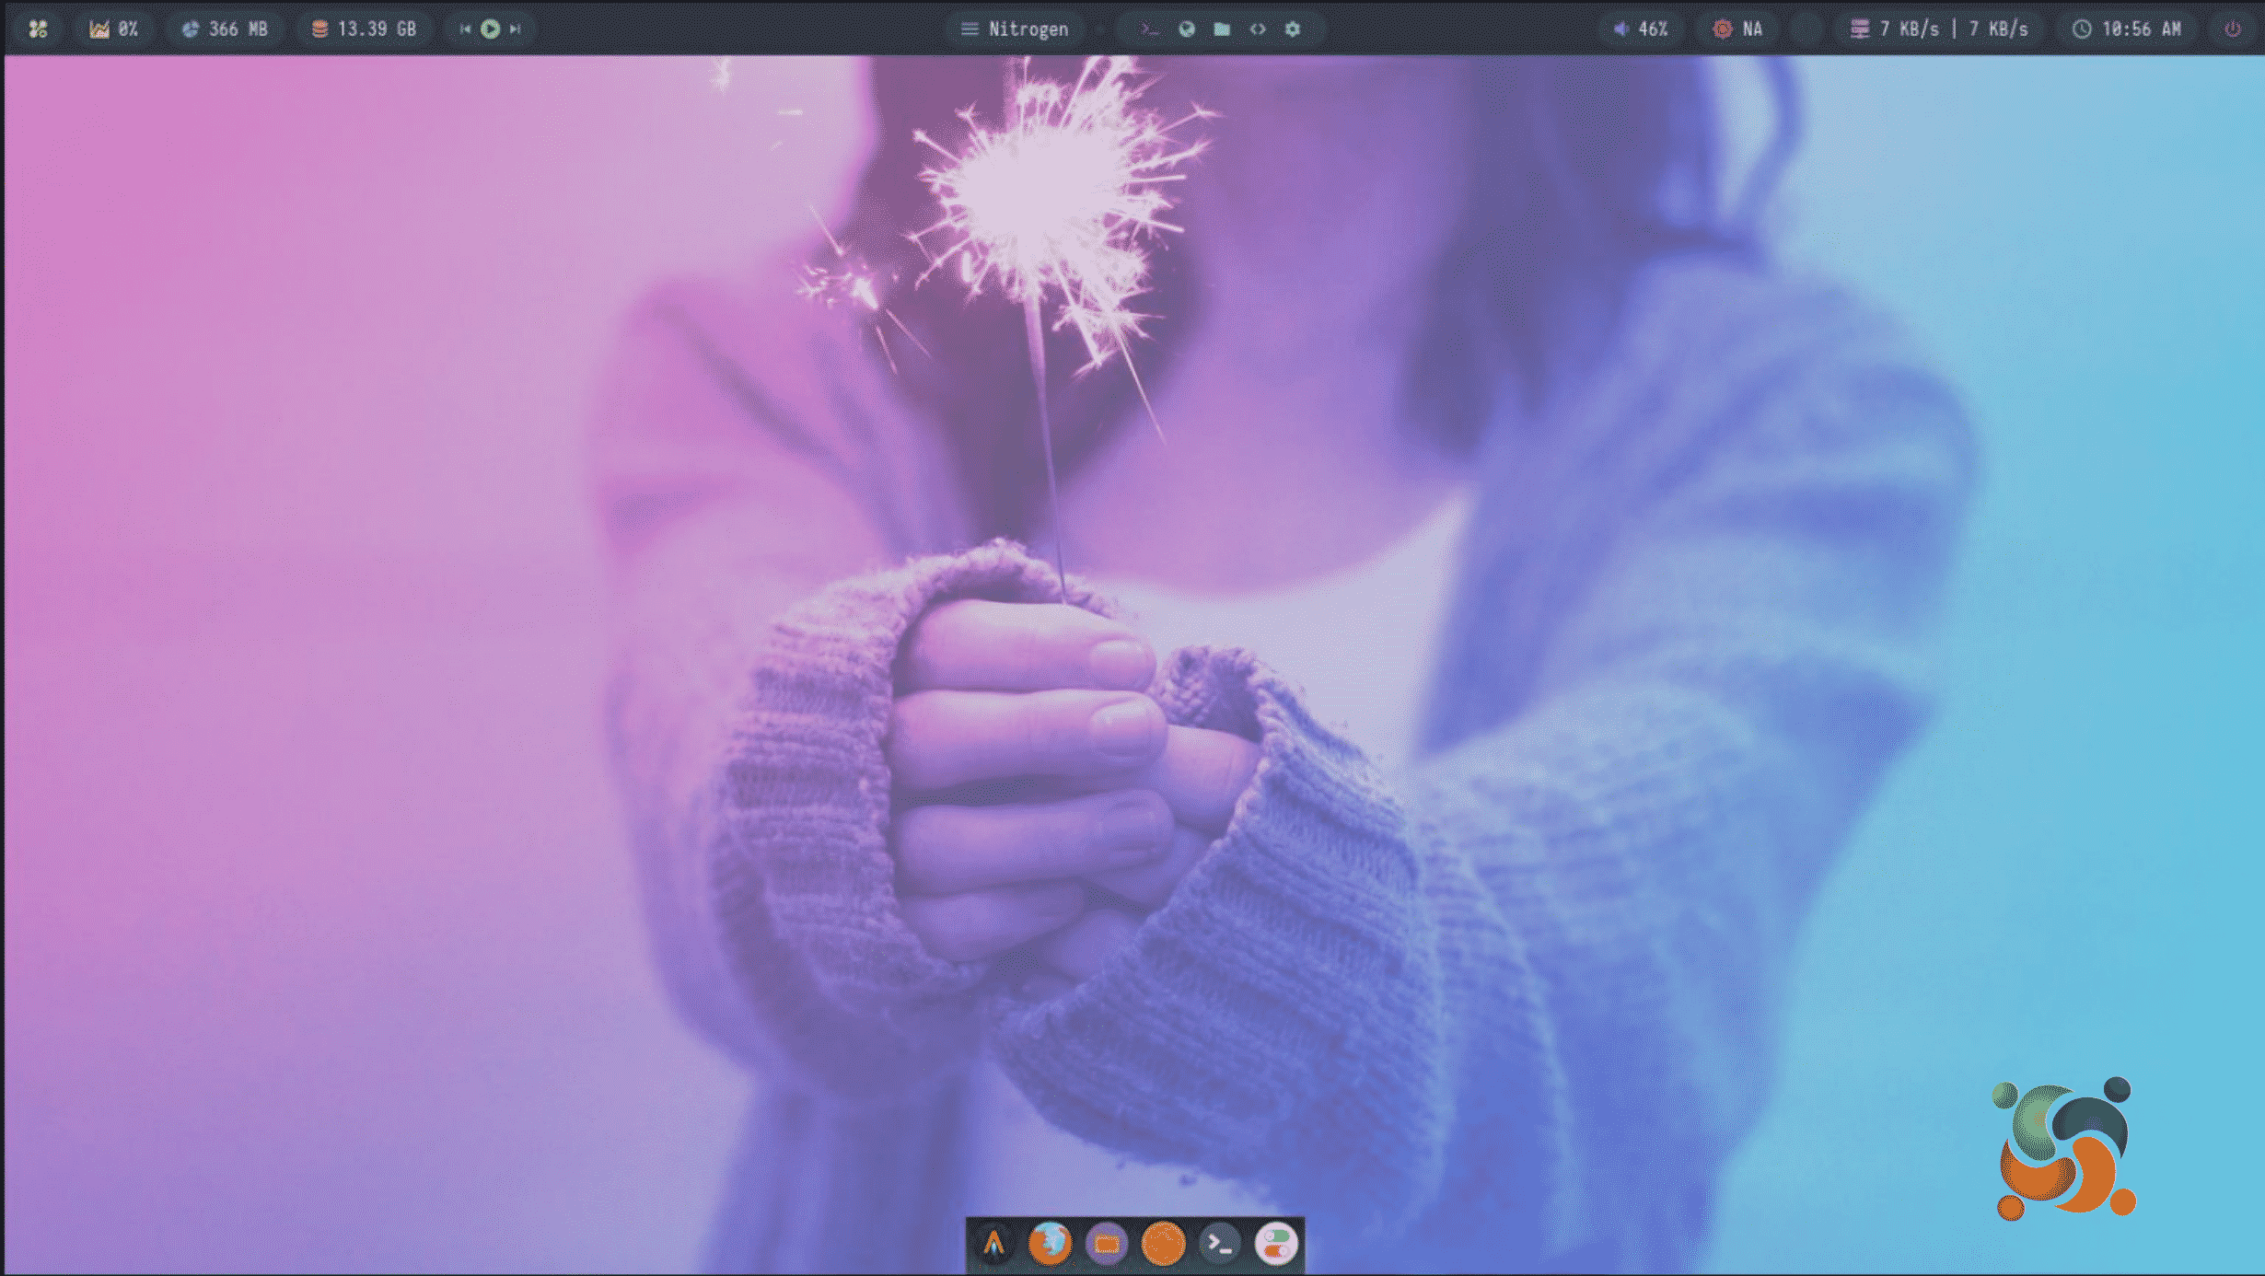2265x1276 pixels.
Task: Click the volume 46% indicator
Action: 1641,29
